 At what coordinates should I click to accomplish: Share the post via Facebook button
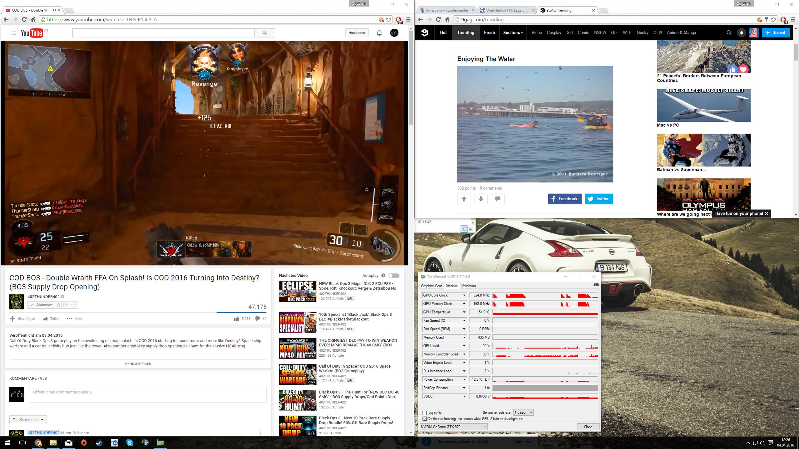tap(565, 199)
